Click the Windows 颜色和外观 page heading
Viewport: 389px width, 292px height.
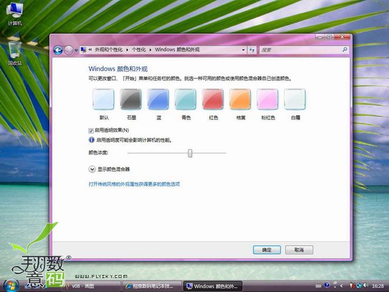coord(118,69)
